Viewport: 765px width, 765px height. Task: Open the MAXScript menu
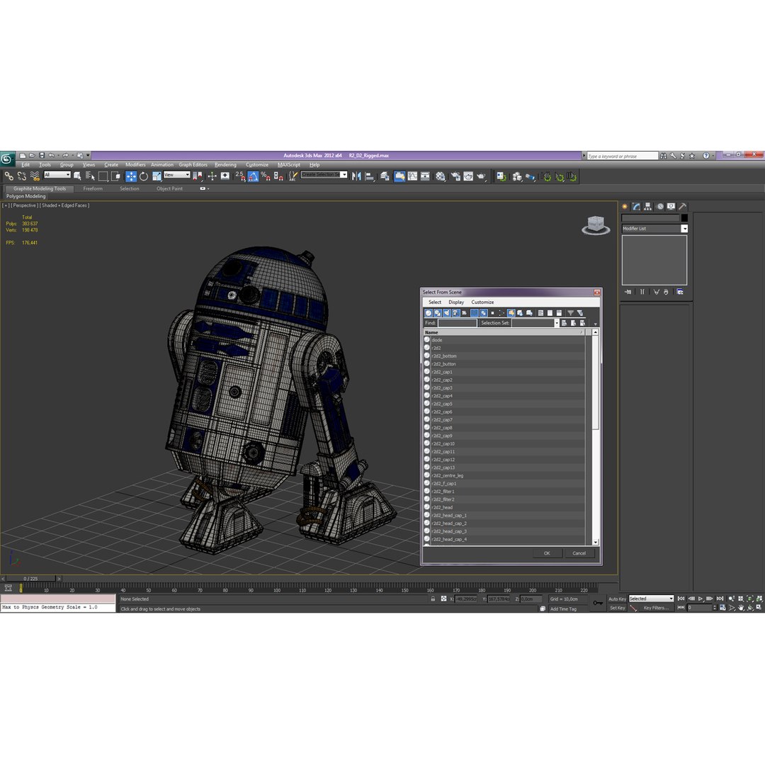289,165
